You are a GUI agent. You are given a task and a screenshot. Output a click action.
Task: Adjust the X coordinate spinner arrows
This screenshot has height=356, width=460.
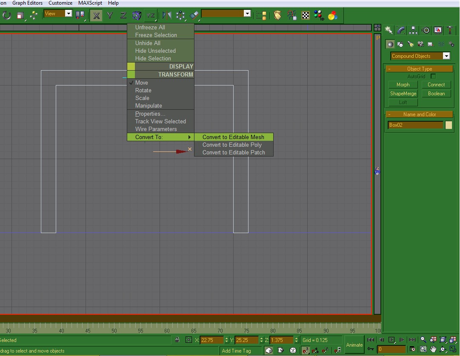point(226,340)
